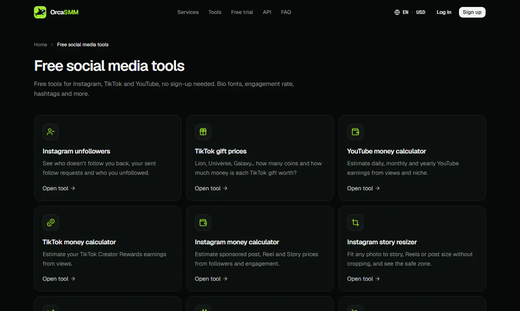The width and height of the screenshot is (520, 311).
Task: Click the sponsored post prices description text
Action: click(257, 259)
